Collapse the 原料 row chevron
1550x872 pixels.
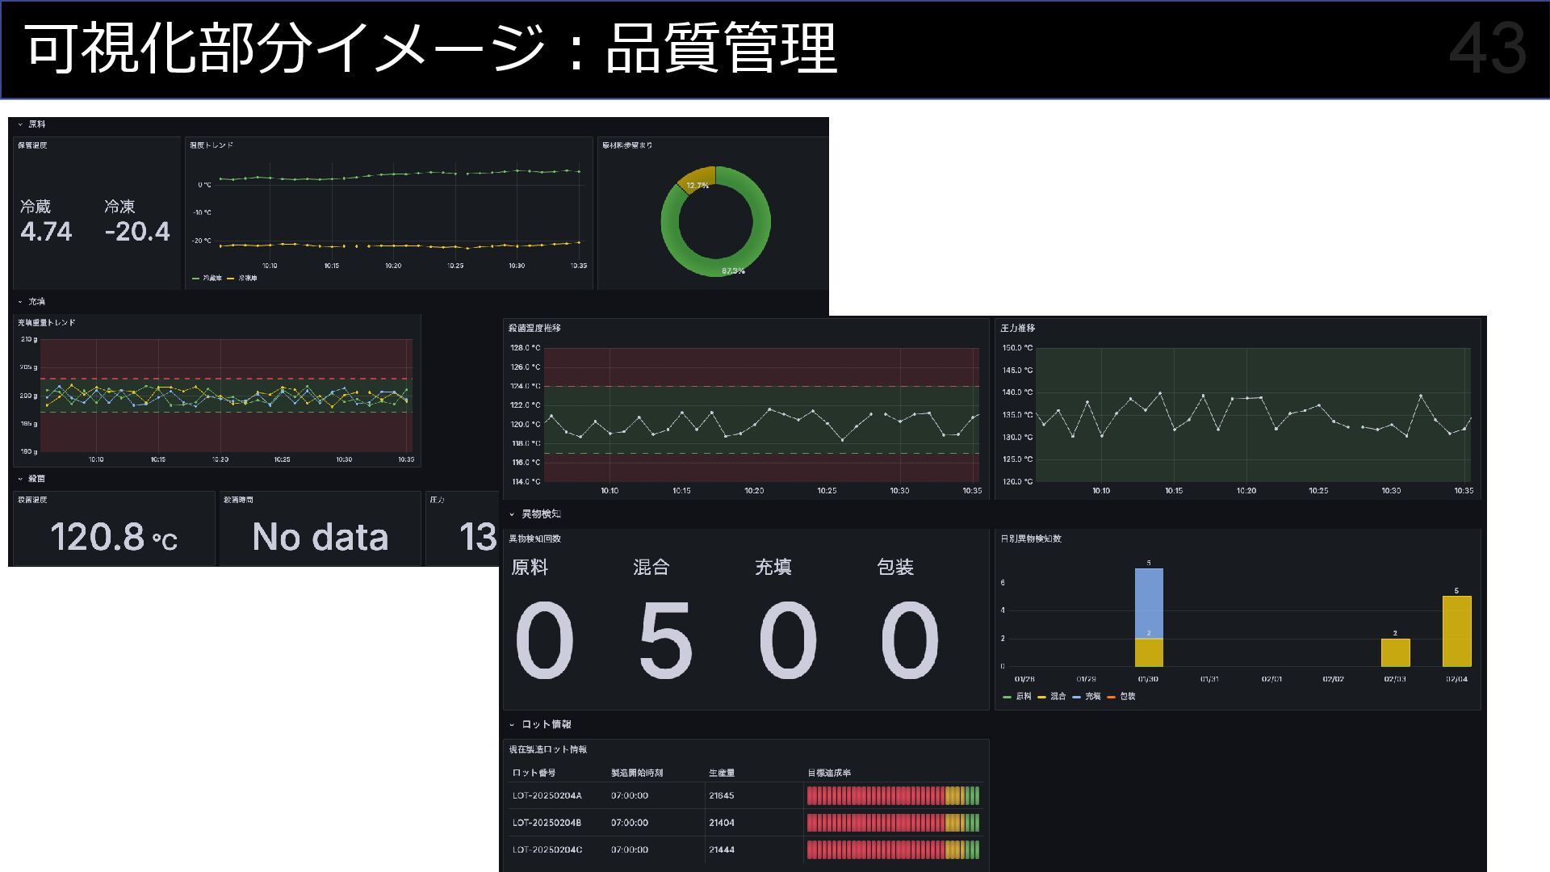coord(20,124)
